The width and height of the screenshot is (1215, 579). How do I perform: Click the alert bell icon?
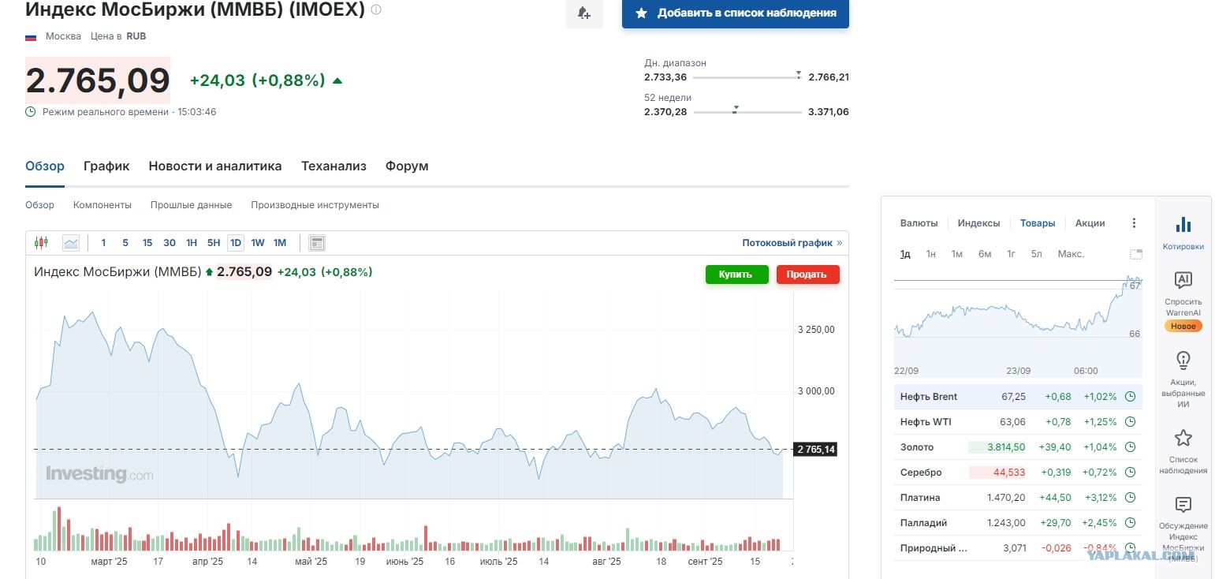pyautogui.click(x=584, y=13)
